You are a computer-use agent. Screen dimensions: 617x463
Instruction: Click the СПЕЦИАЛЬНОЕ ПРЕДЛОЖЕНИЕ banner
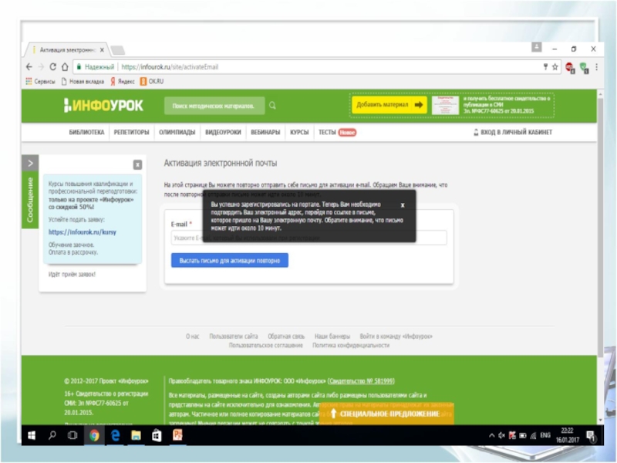point(386,414)
